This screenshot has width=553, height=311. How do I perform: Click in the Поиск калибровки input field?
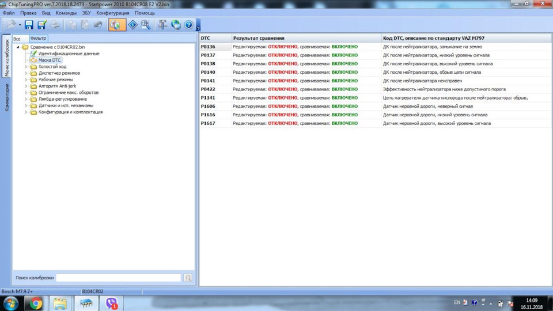click(119, 278)
